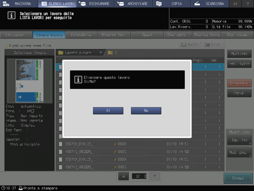Click the Nuovo folder button
The image size is (254, 191).
click(x=190, y=44)
